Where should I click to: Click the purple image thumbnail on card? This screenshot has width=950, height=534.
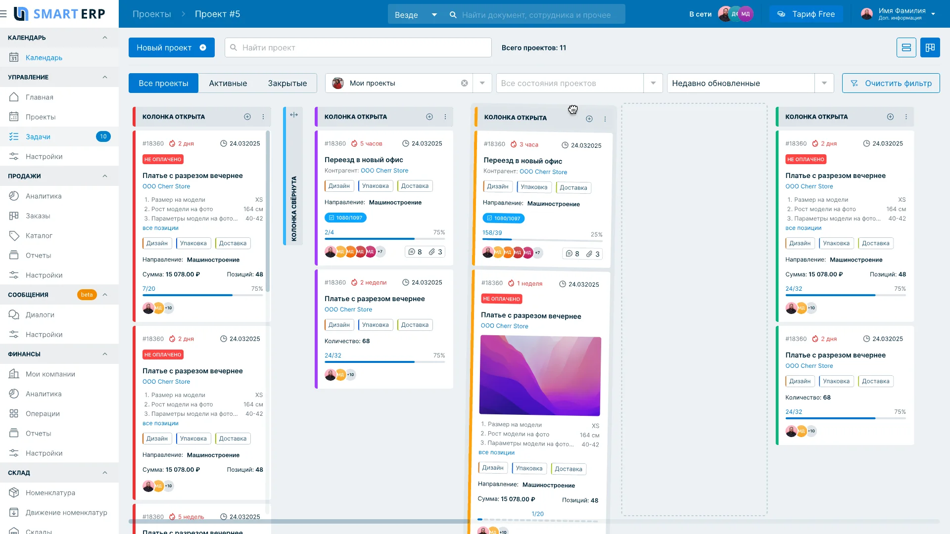point(540,375)
